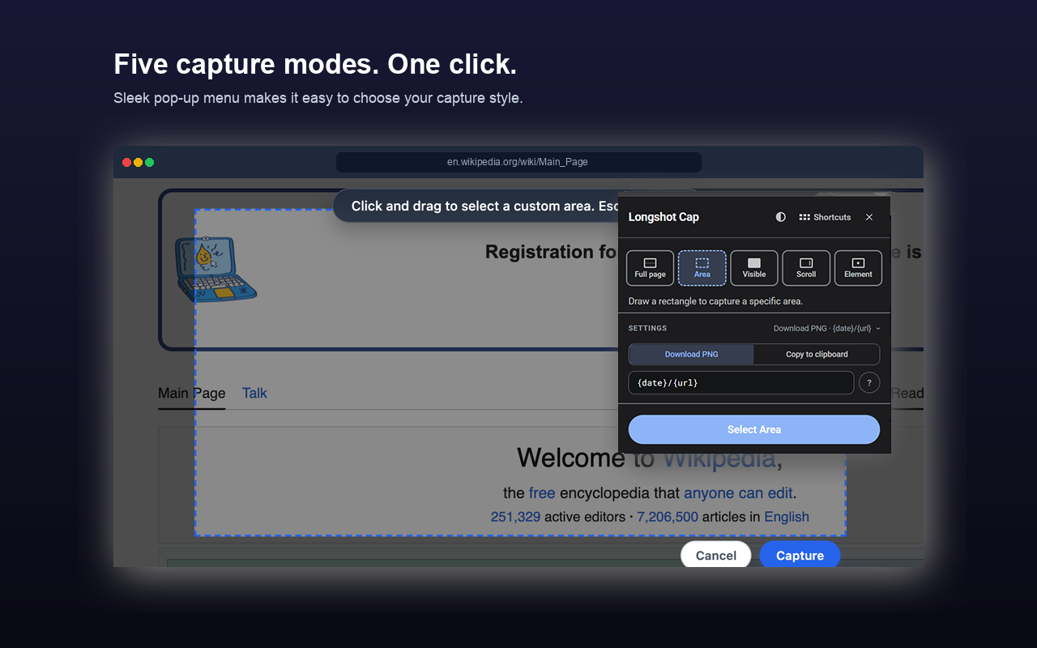Choose the Element capture mode

click(x=858, y=268)
